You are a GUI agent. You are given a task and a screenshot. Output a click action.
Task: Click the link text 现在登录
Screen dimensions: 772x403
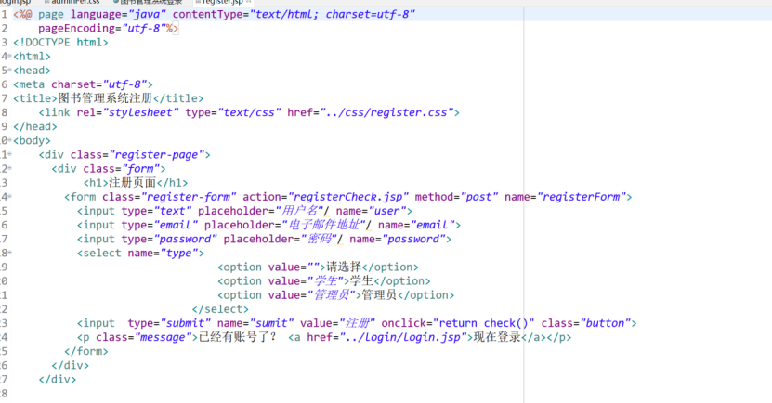pyautogui.click(x=497, y=337)
